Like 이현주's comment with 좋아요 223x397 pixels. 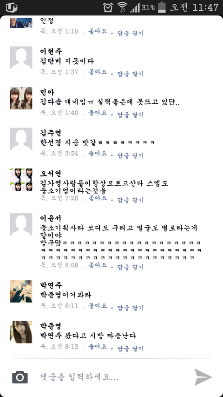98,72
